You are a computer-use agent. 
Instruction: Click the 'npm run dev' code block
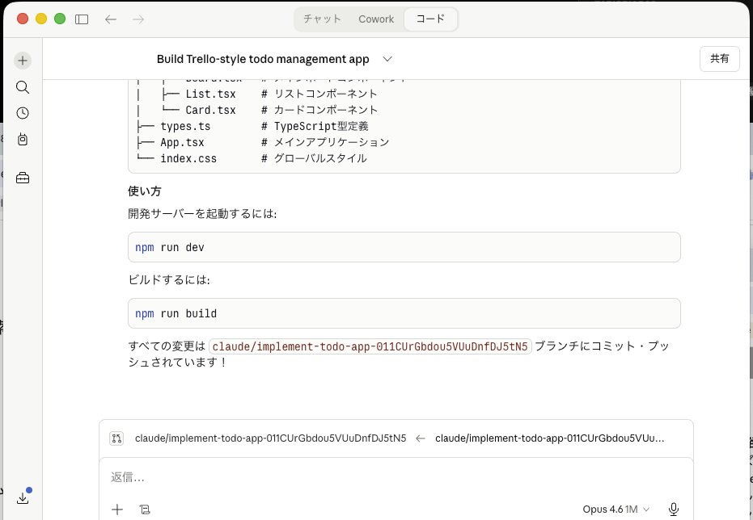coord(404,247)
